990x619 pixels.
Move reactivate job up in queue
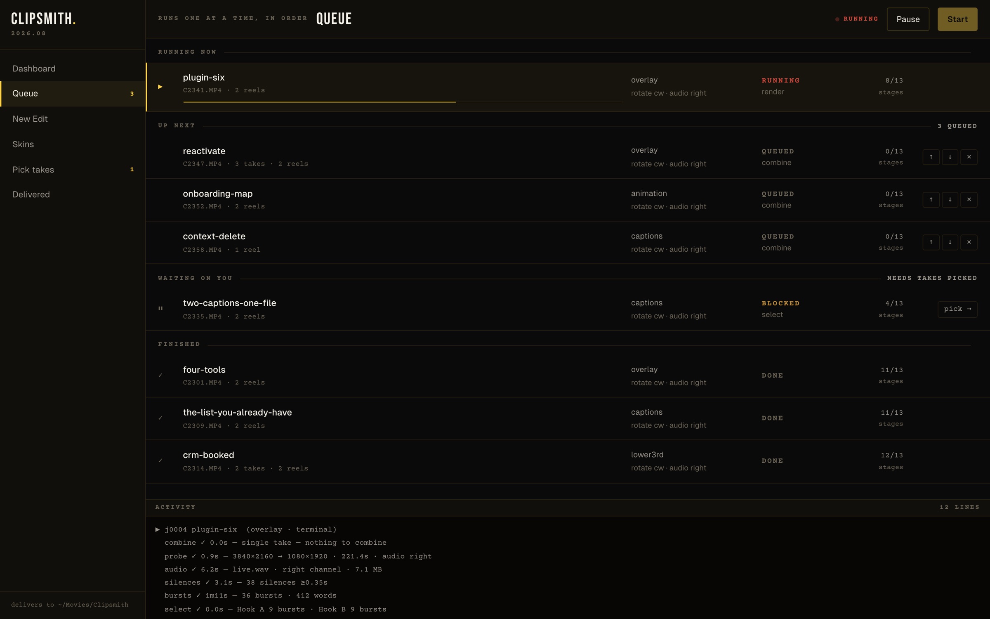coord(931,157)
